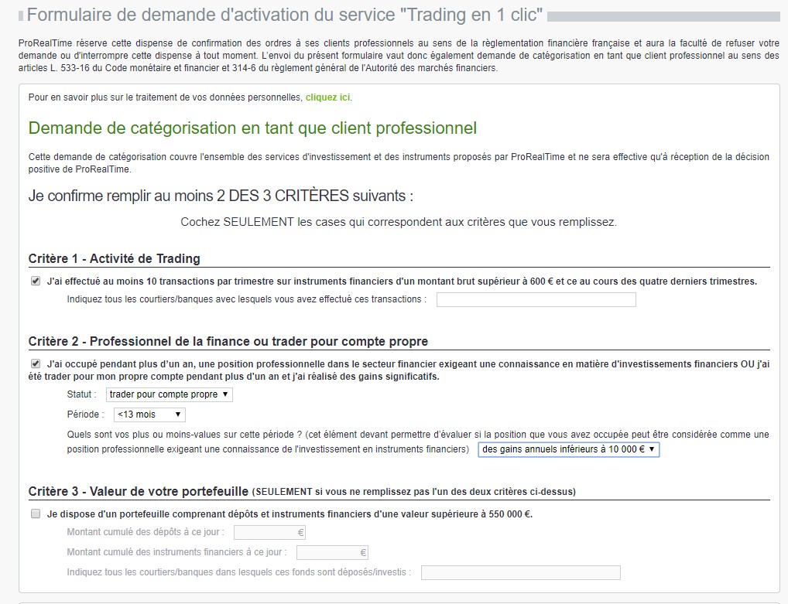
Task: Click the 'Montant cumulé des dépôts à ce jour' label
Action: [x=146, y=532]
